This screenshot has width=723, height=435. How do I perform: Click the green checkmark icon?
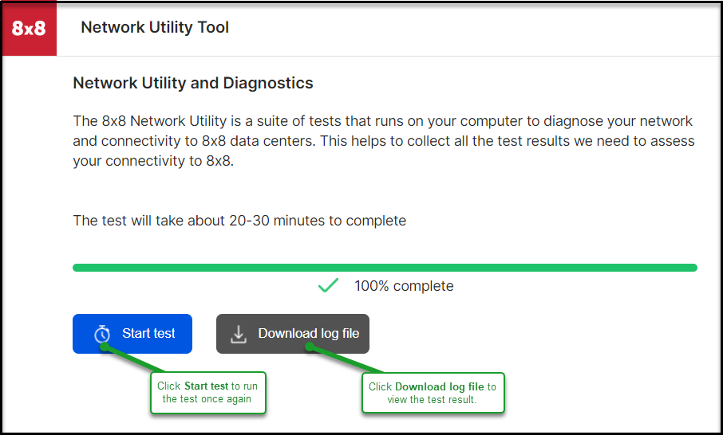tap(328, 285)
